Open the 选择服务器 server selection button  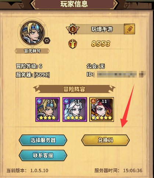[43, 140]
